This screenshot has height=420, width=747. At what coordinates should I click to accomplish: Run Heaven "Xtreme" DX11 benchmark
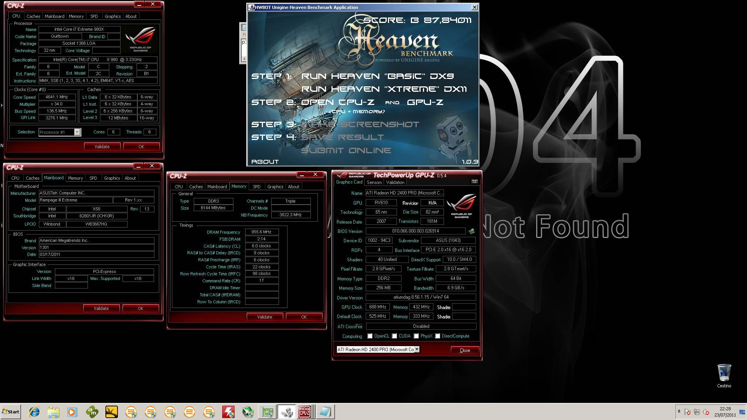(x=384, y=89)
